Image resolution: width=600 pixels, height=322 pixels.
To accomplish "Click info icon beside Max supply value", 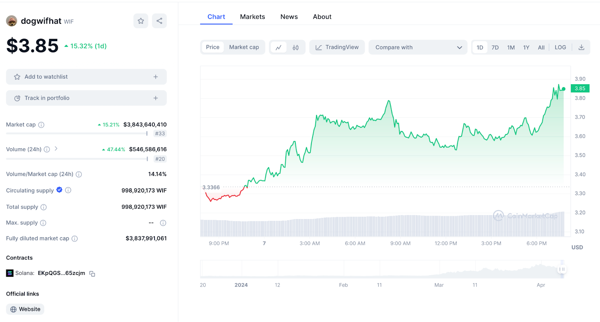I will tap(163, 223).
